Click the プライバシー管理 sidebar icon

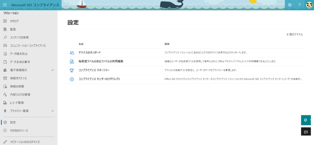[5, 111]
